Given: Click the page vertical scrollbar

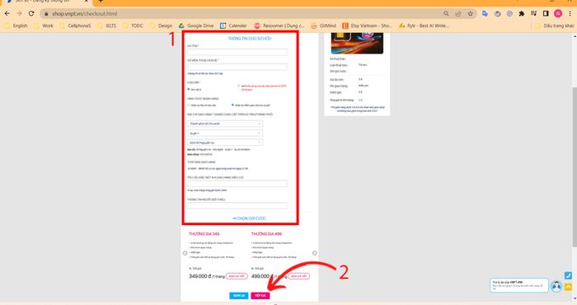Looking at the screenshot, I should point(575,167).
